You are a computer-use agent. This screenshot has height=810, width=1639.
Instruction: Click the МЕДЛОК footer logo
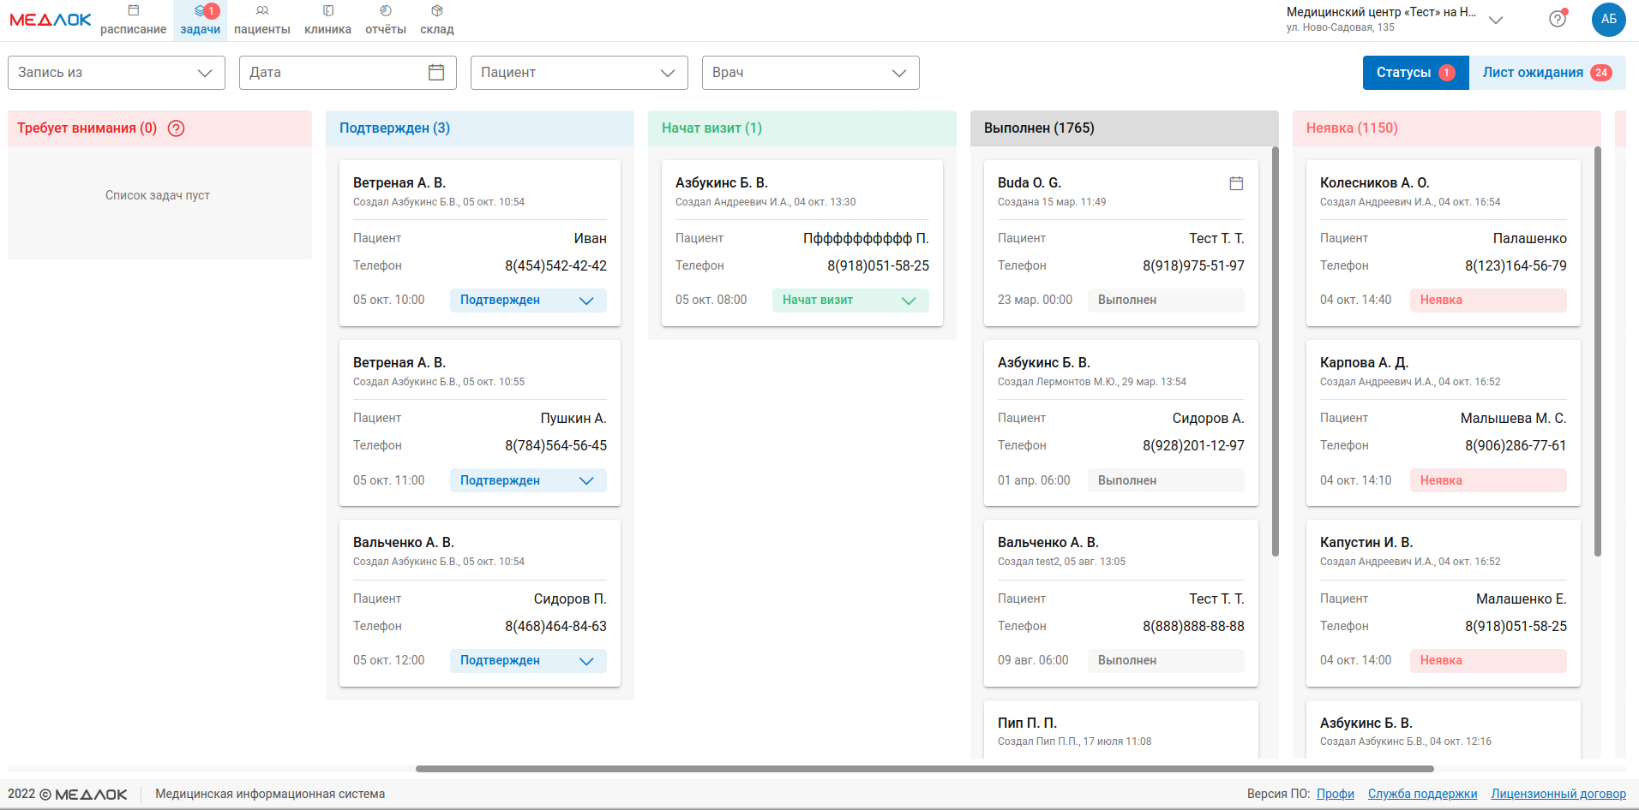[x=91, y=795]
